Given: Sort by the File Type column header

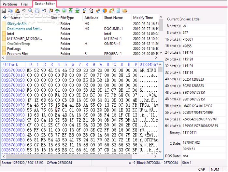Looking at the screenshot, I should pos(67,18).
